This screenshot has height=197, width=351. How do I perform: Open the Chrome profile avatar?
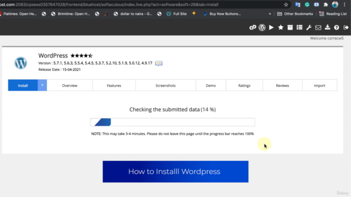pyautogui.click(x=335, y=4)
